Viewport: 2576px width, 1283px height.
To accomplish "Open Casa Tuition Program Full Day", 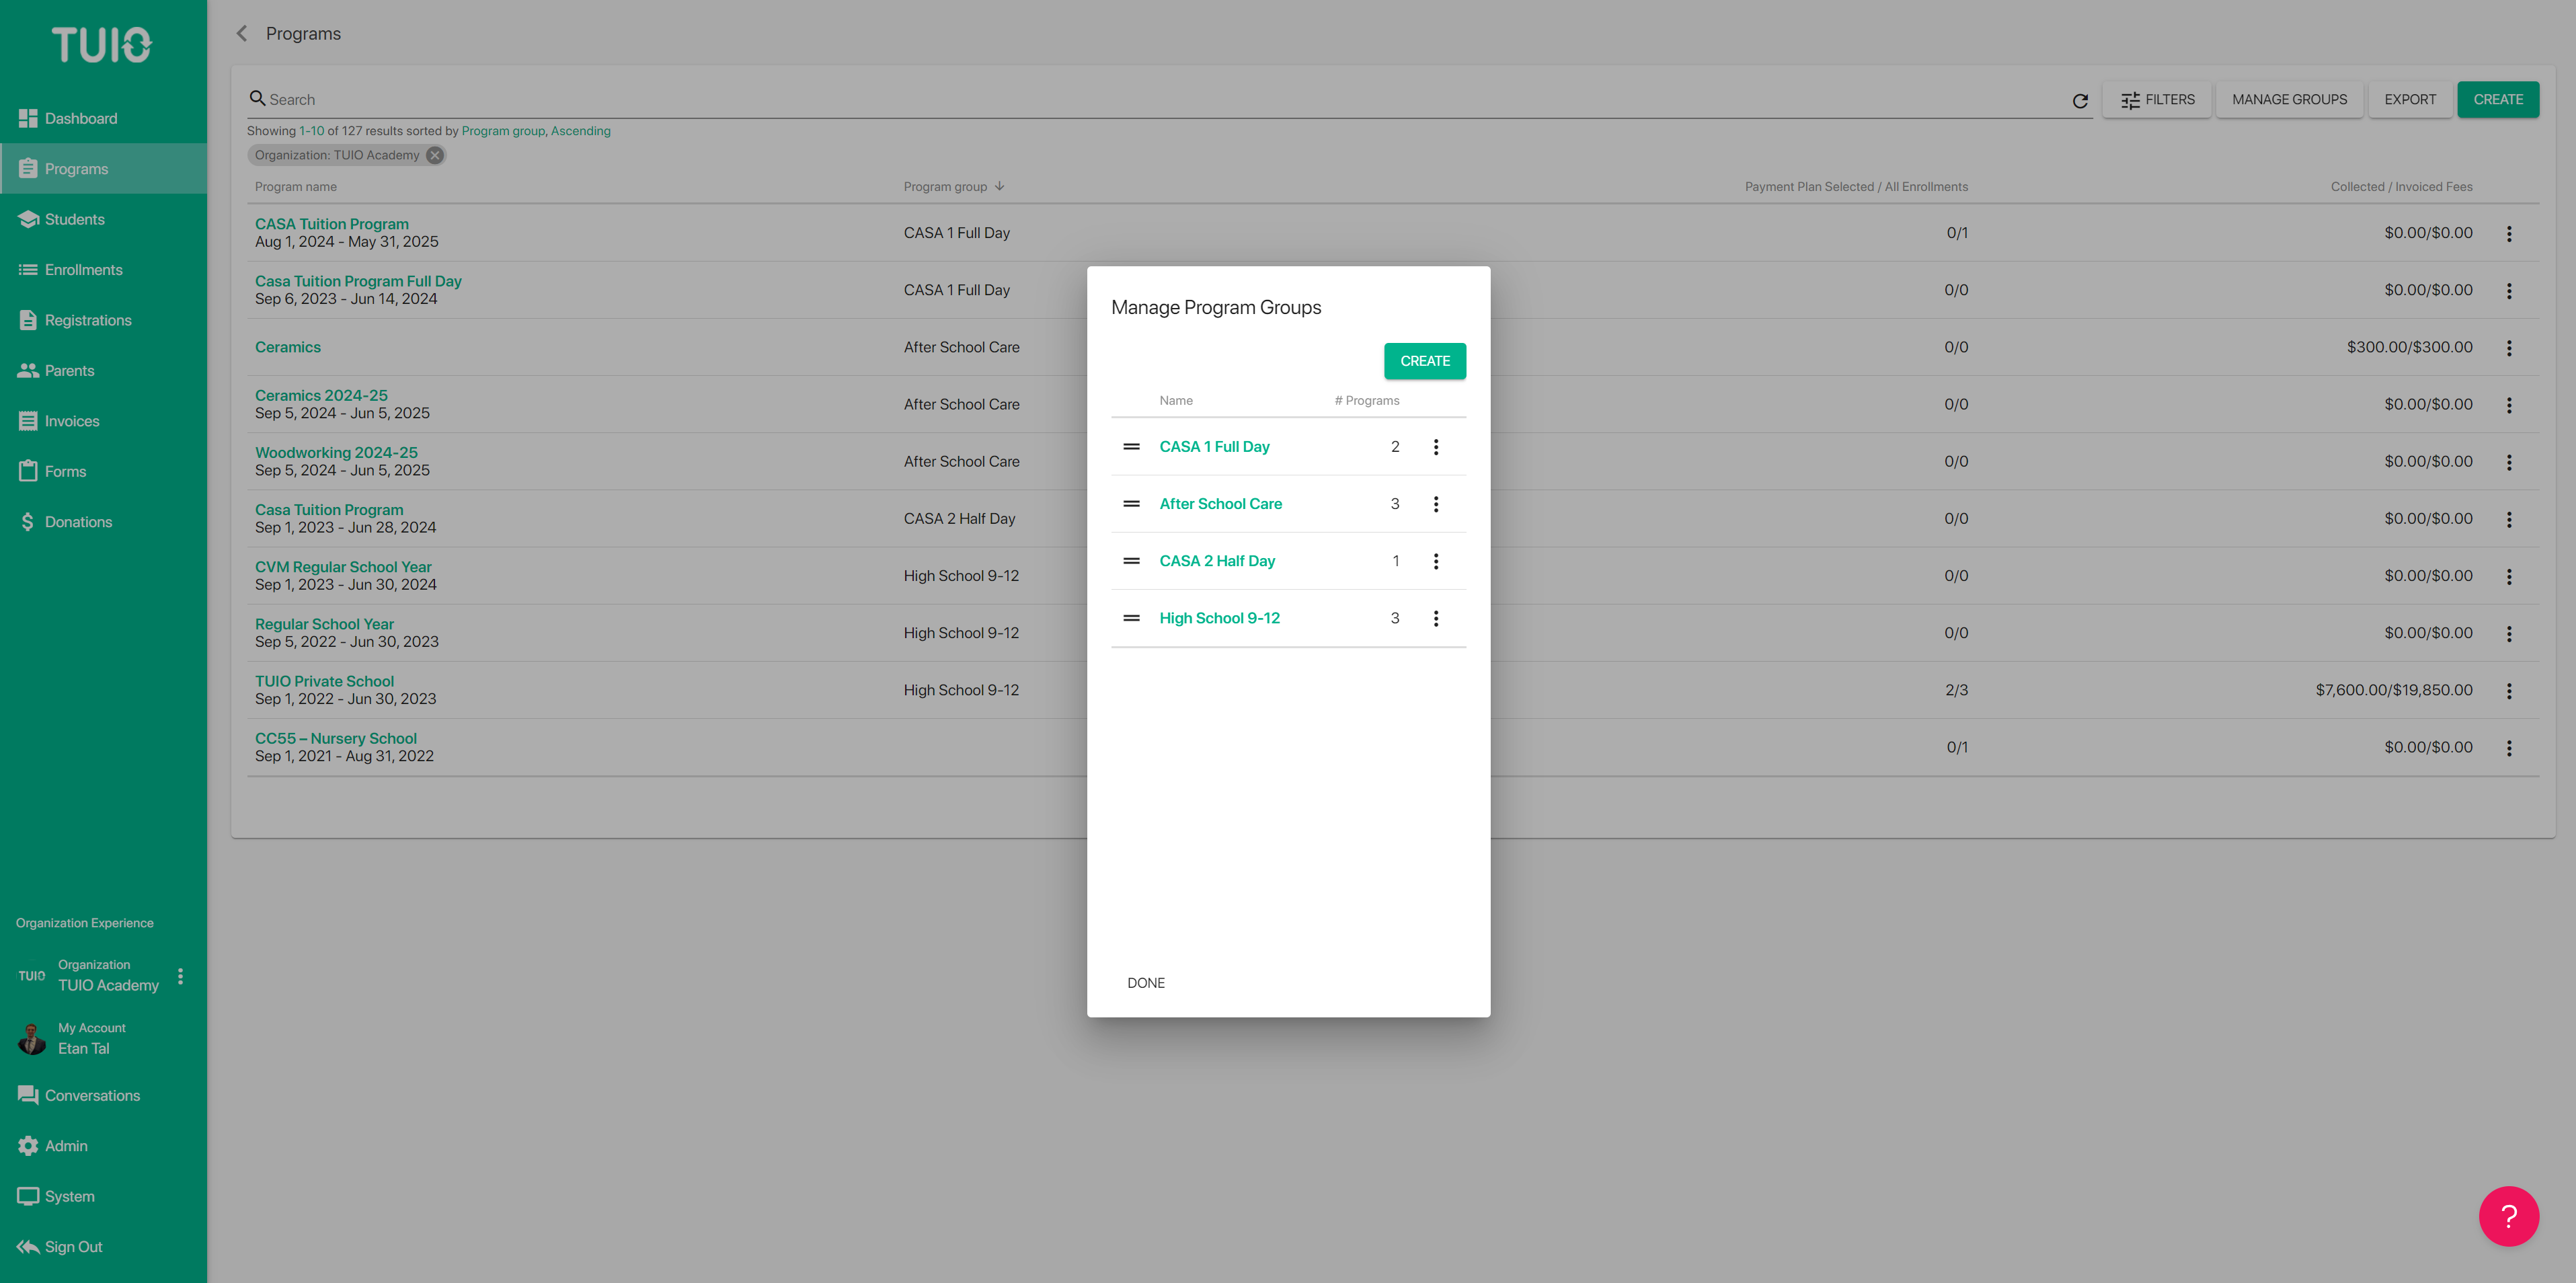I will tap(358, 281).
